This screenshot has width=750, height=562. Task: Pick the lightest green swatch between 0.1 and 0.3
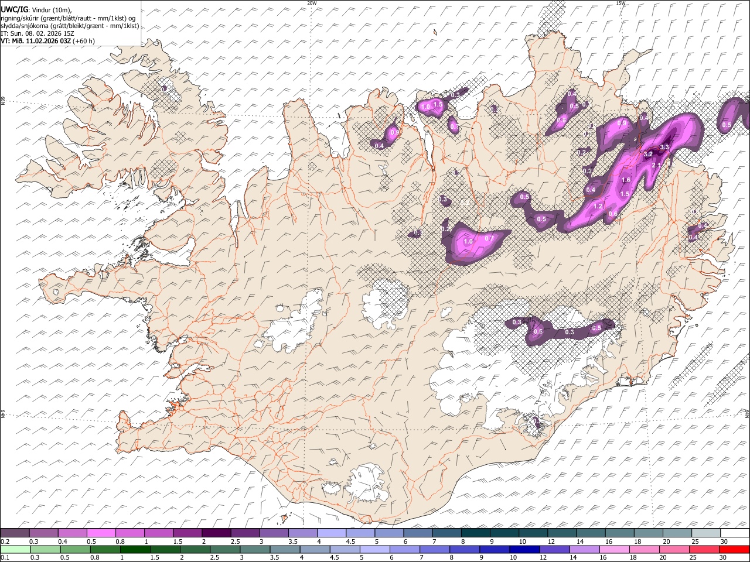(x=15, y=549)
